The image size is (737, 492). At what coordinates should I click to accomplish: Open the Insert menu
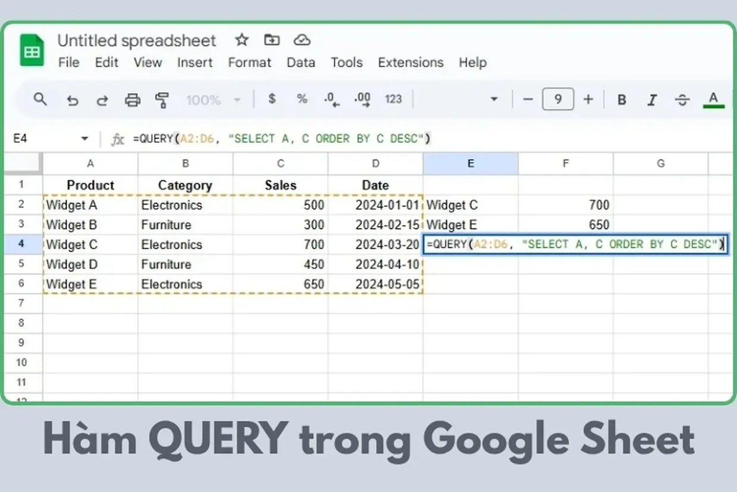[x=195, y=62]
